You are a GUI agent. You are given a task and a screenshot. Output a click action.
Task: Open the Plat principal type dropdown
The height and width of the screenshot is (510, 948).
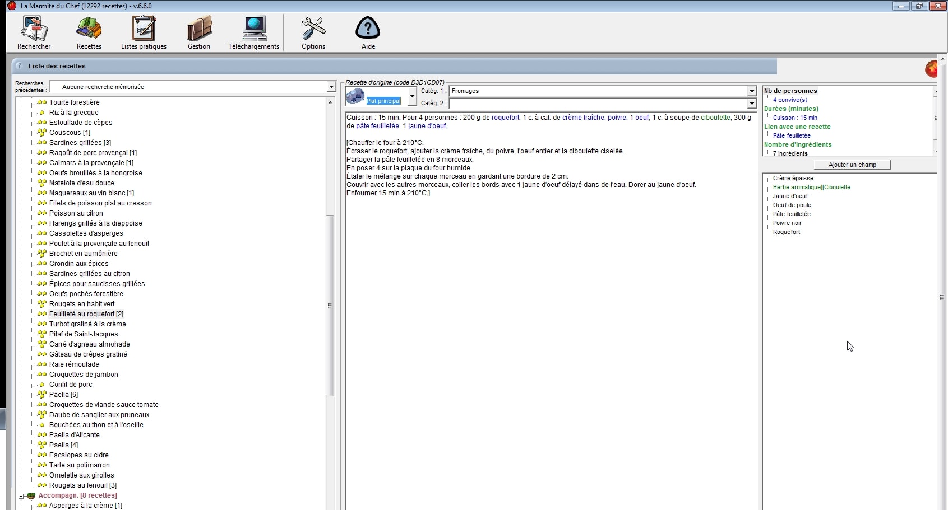[x=412, y=96]
